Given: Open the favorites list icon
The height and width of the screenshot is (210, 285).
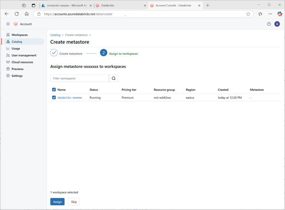Looking at the screenshot, I should tap(260, 14).
